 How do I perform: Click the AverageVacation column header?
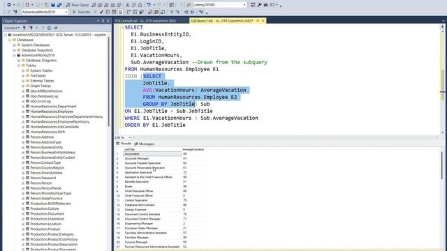pyautogui.click(x=193, y=149)
